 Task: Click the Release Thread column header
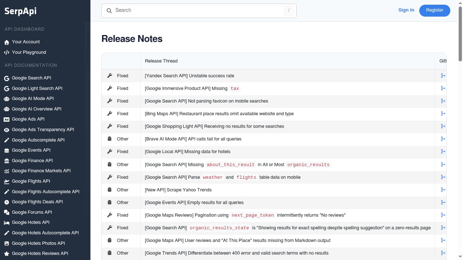[x=161, y=61]
